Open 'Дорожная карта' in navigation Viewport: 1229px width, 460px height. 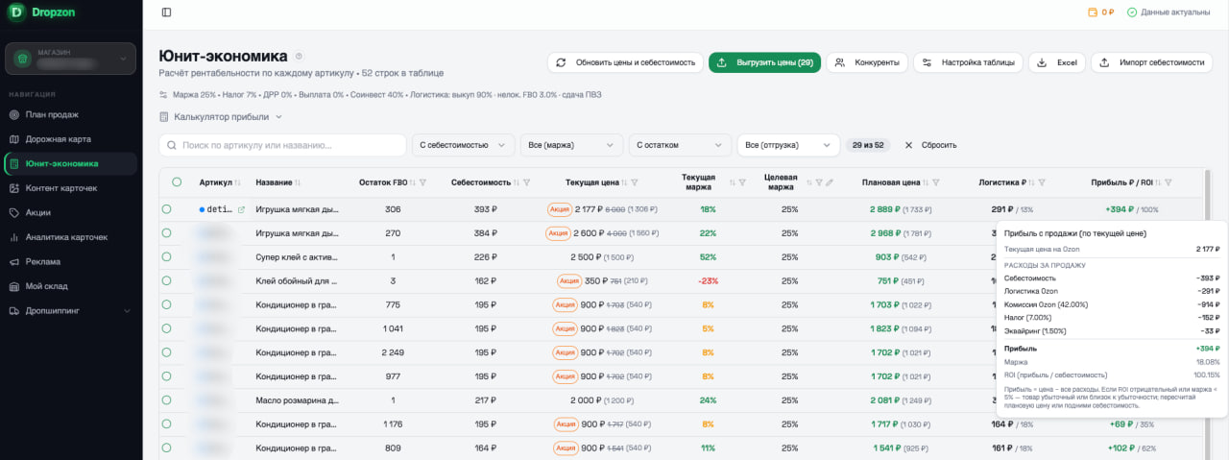pos(69,139)
